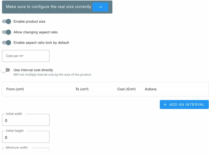The image size is (209, 154).
Task: Click the configure real size banner message
Action: [x=48, y=7]
